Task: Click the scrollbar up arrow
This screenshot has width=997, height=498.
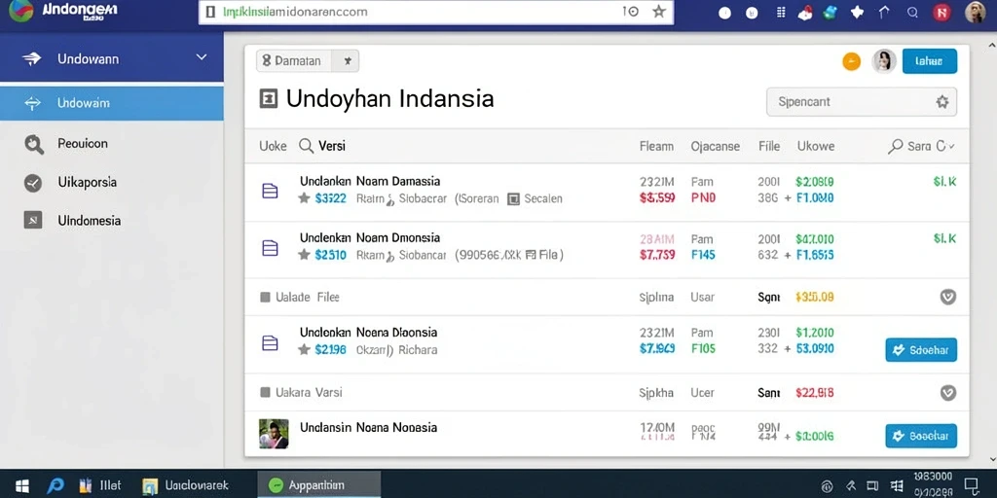Action: tap(990, 45)
